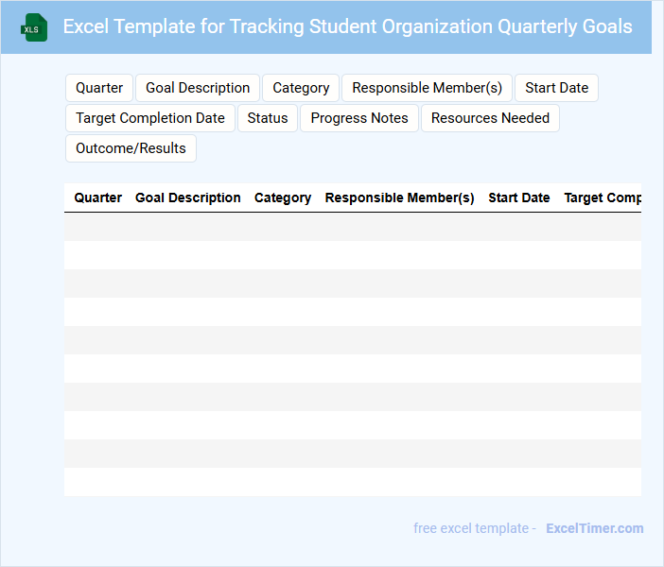The height and width of the screenshot is (567, 664).
Task: Select the Goal Description tag
Action: coord(198,88)
